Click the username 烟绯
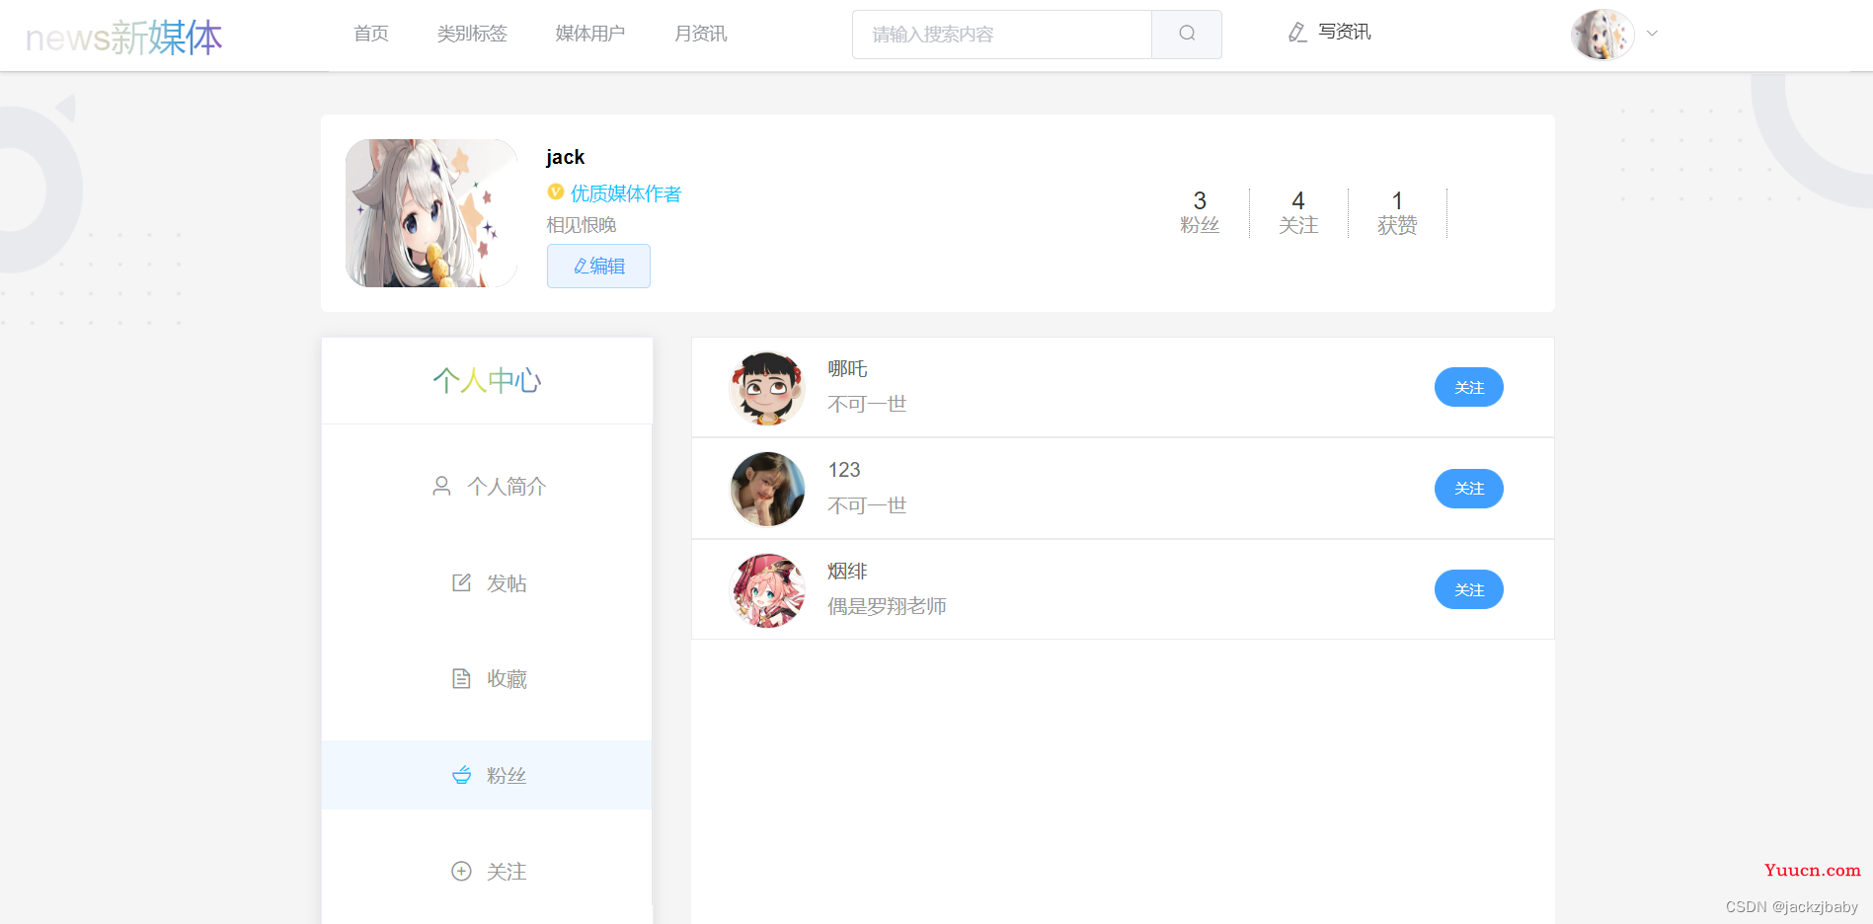 point(847,572)
